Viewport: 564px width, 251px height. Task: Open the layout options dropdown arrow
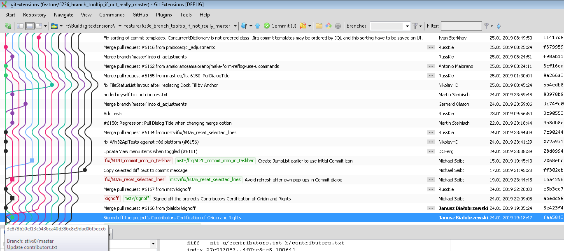[46, 26]
